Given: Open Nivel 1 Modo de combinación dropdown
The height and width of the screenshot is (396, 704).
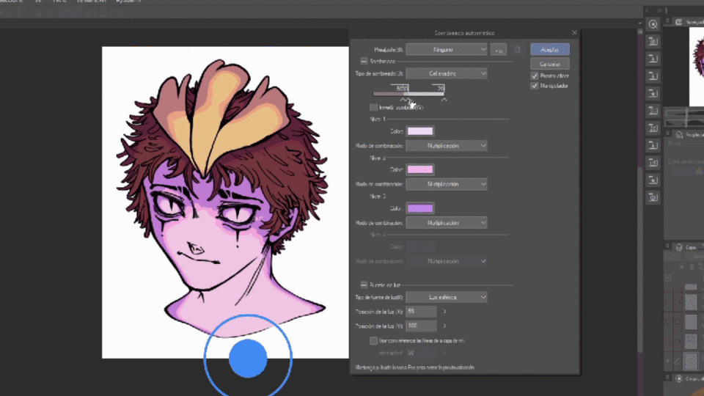Looking at the screenshot, I should pyautogui.click(x=447, y=145).
